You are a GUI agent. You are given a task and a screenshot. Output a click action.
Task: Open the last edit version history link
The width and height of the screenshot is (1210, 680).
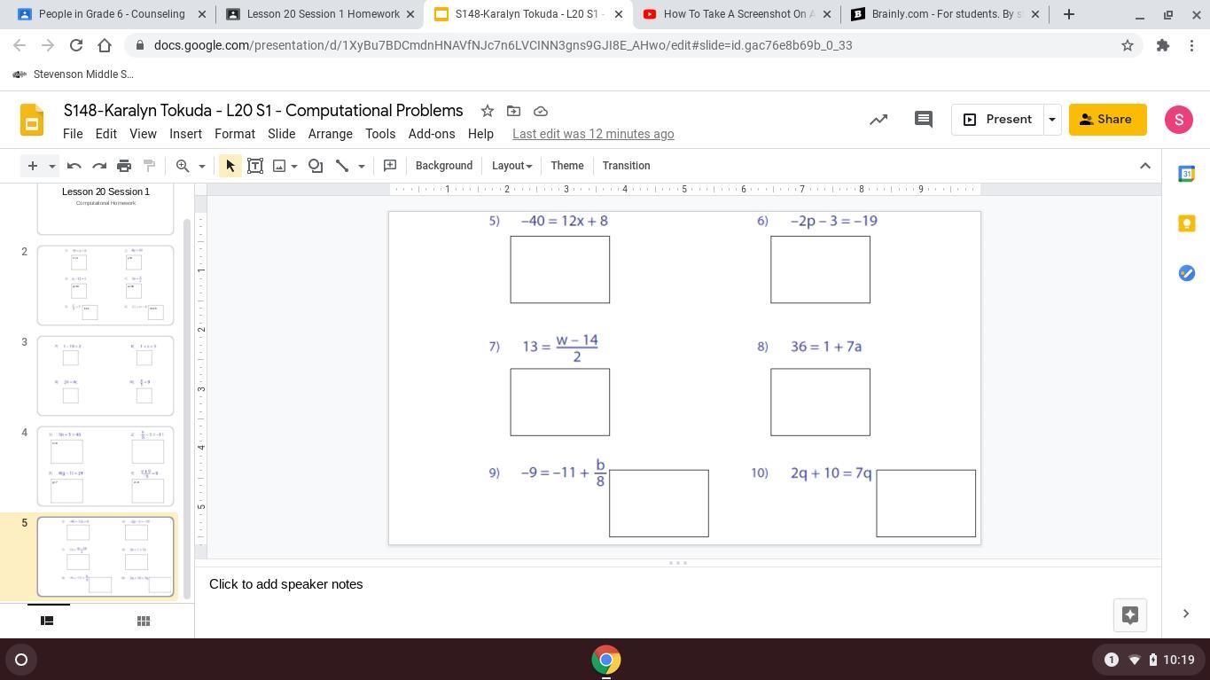593,134
